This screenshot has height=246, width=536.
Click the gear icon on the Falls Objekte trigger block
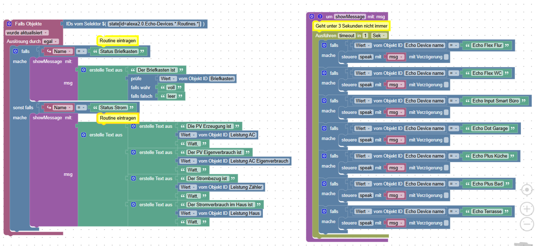(x=9, y=24)
